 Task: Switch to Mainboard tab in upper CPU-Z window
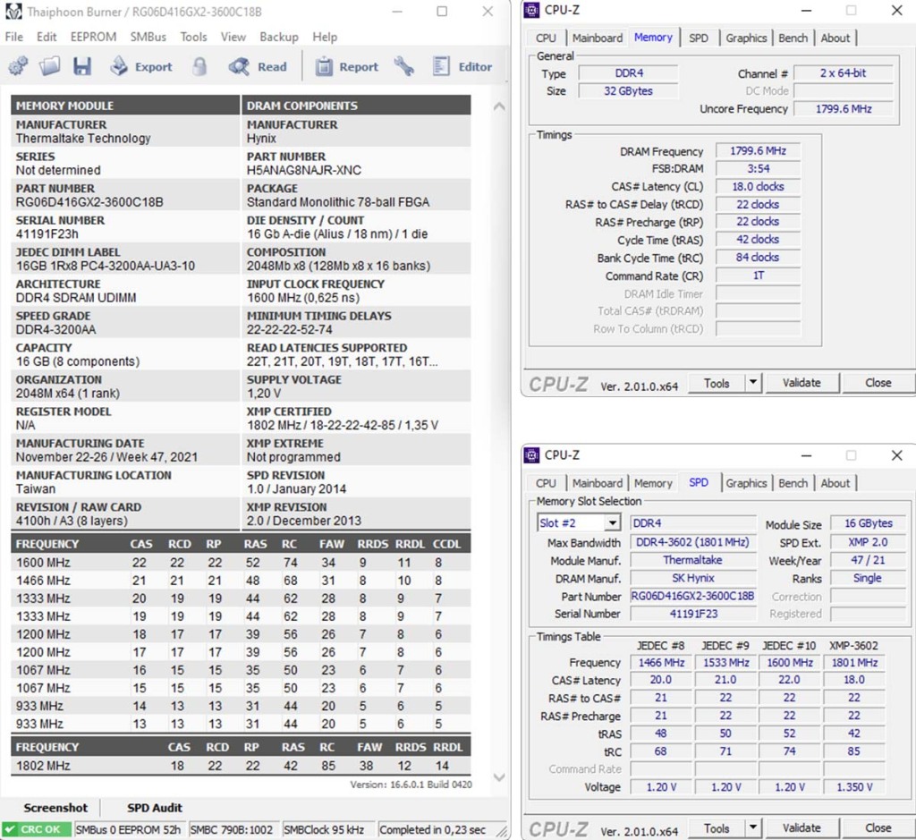click(x=597, y=38)
